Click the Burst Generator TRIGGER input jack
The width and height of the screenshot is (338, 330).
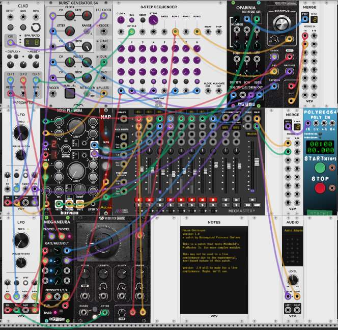(53, 93)
